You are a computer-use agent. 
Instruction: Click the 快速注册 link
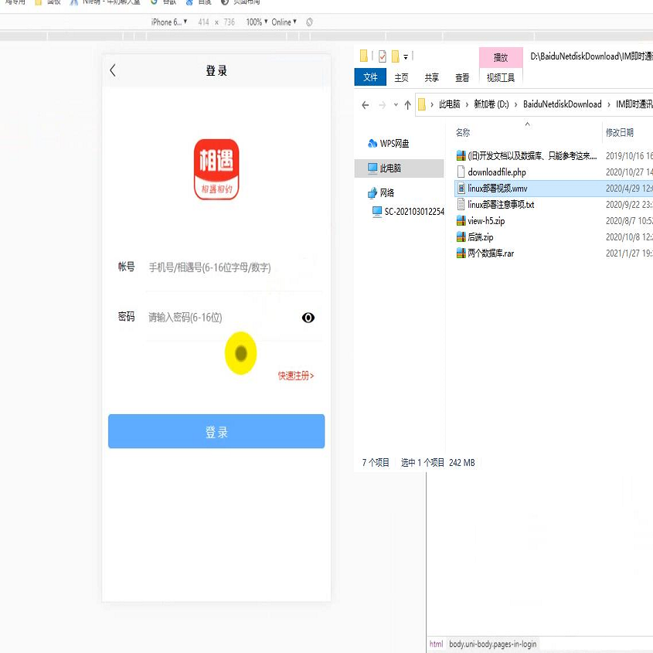tap(296, 376)
